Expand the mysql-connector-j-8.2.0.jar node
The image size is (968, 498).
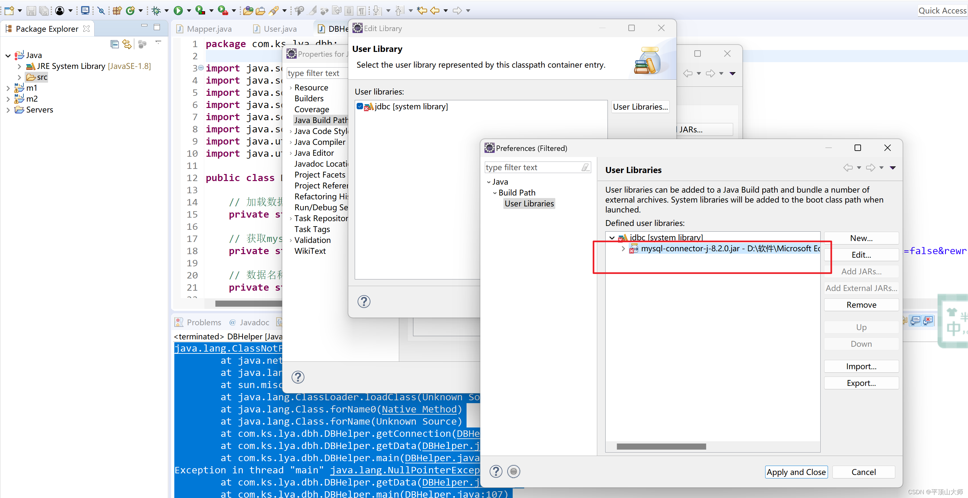coord(623,248)
